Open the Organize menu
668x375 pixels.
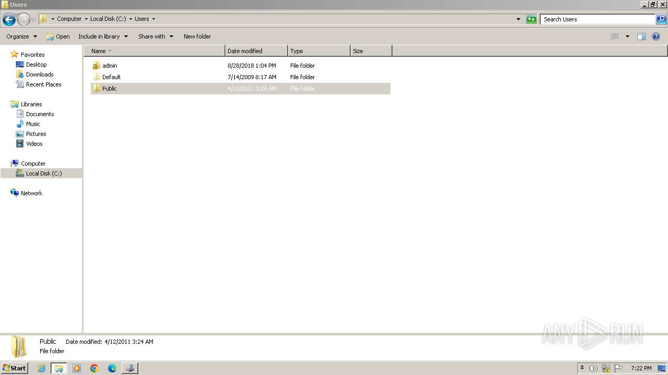click(22, 36)
